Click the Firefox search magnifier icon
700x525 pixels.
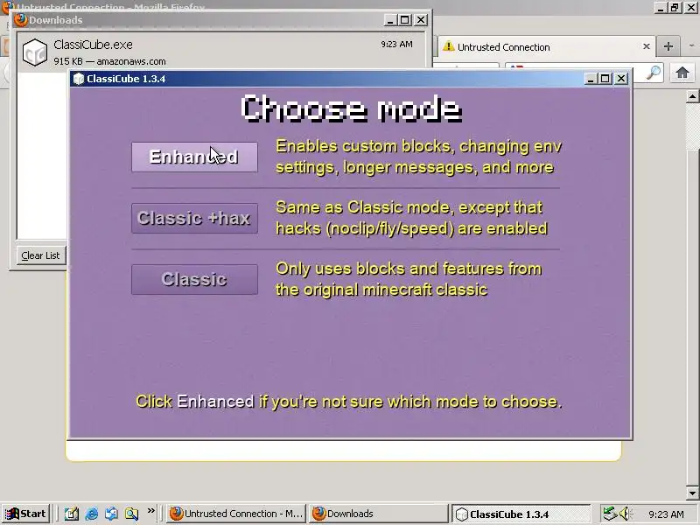point(654,73)
